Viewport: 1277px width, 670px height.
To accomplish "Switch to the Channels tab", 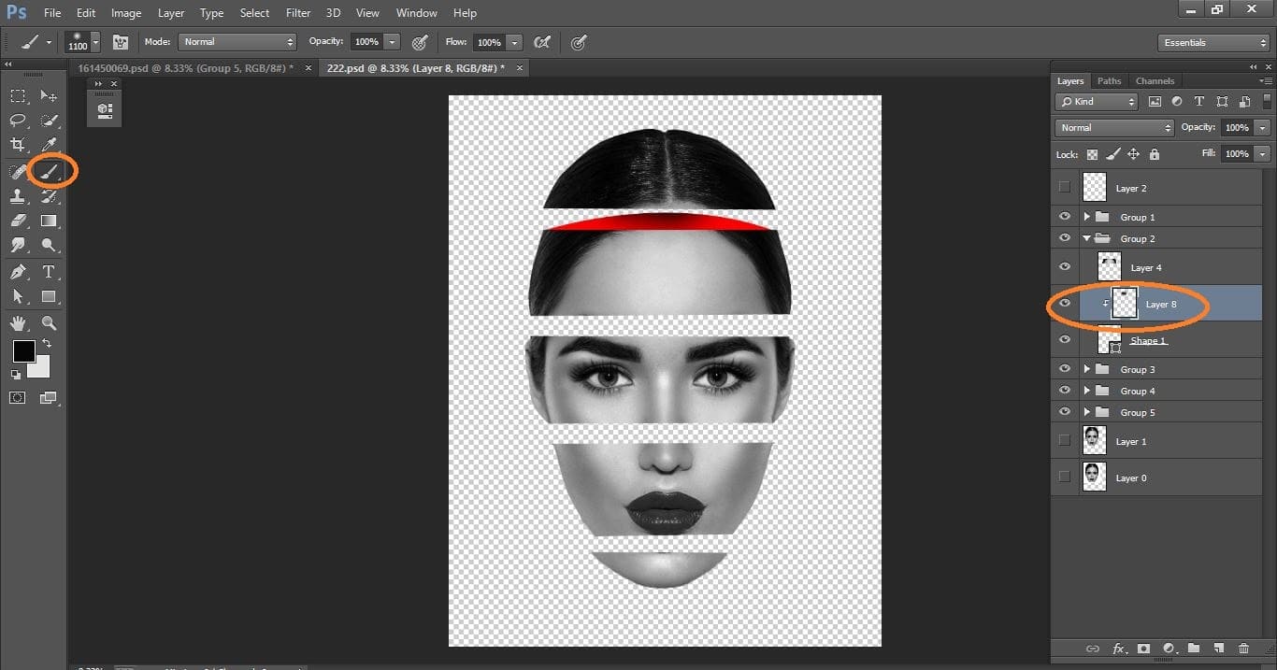I will [x=1155, y=80].
